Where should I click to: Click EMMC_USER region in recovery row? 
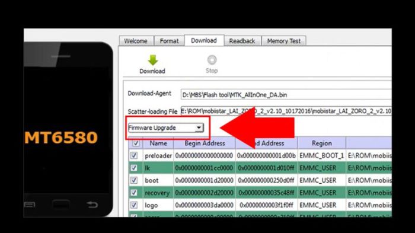(x=321, y=193)
